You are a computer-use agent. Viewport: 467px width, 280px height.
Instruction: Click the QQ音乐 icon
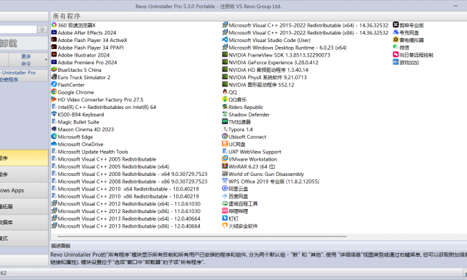(225, 99)
